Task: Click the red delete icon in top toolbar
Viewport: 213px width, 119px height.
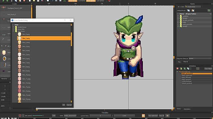Action: 24,1
